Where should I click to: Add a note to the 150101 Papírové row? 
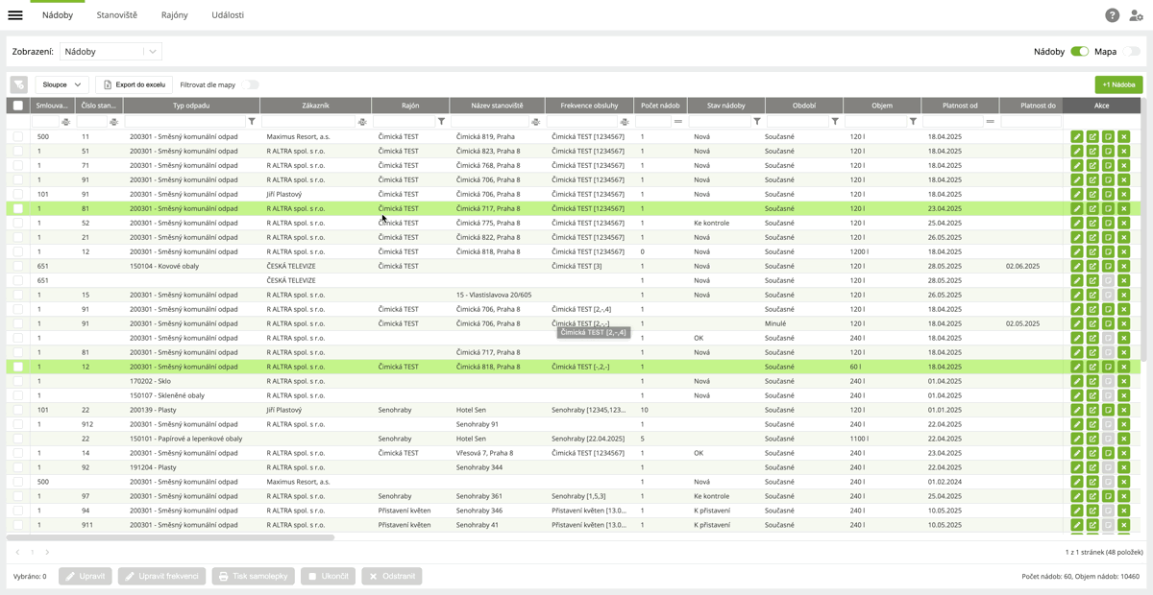tap(1108, 439)
